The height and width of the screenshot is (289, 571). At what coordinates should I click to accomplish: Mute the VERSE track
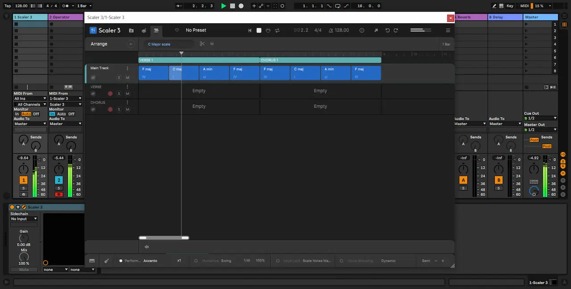coord(128,94)
